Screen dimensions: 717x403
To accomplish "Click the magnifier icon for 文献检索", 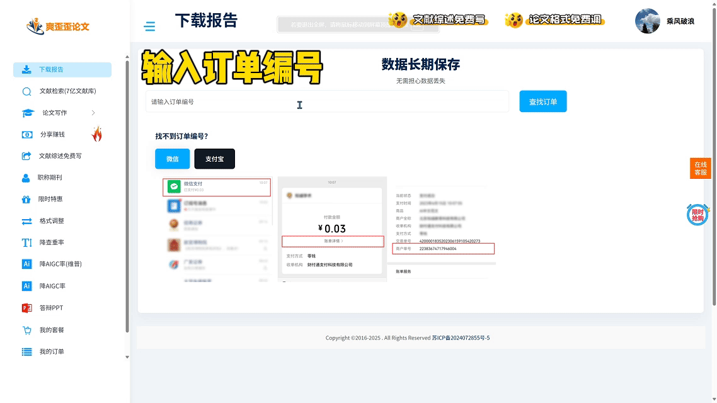I will click(x=26, y=91).
